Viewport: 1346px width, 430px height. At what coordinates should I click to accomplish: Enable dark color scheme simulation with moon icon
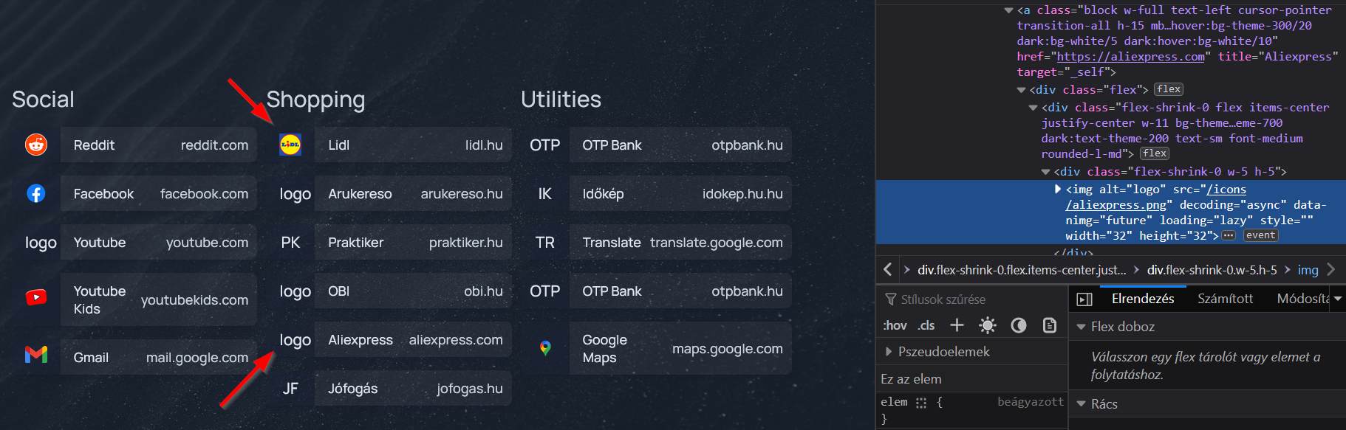click(1019, 325)
